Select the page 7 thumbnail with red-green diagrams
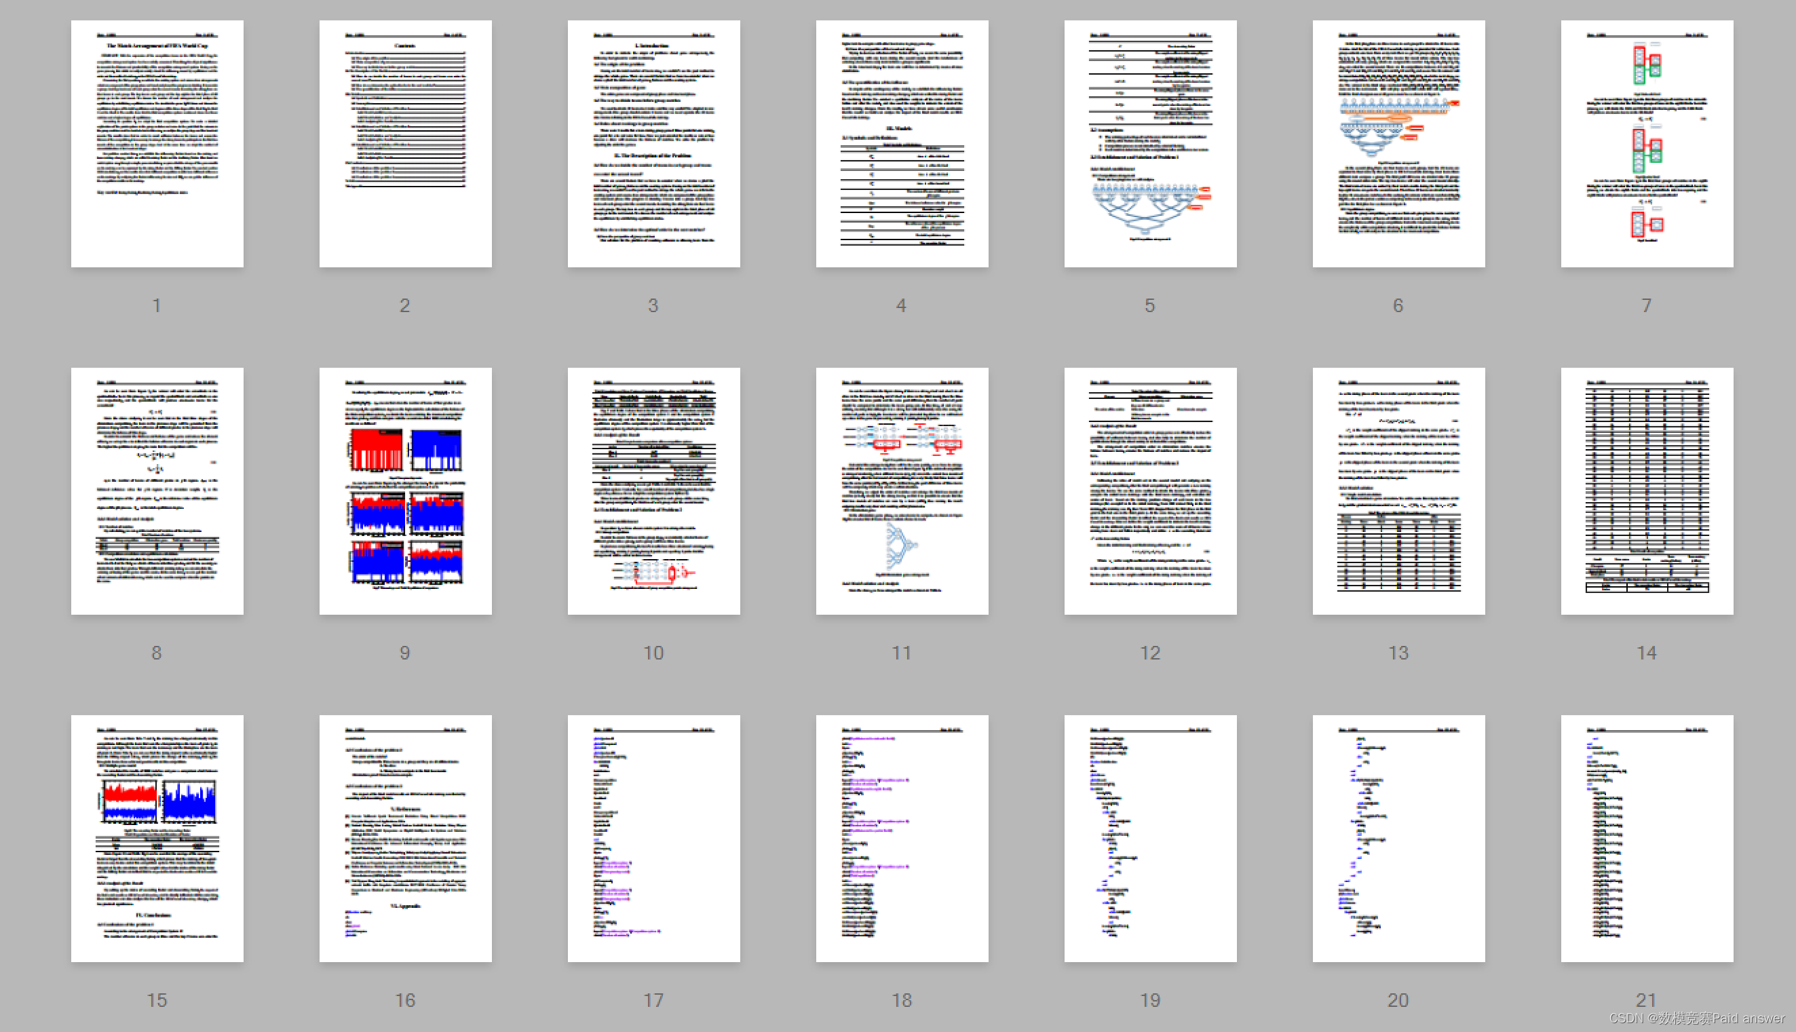The height and width of the screenshot is (1032, 1796). pyautogui.click(x=1647, y=144)
